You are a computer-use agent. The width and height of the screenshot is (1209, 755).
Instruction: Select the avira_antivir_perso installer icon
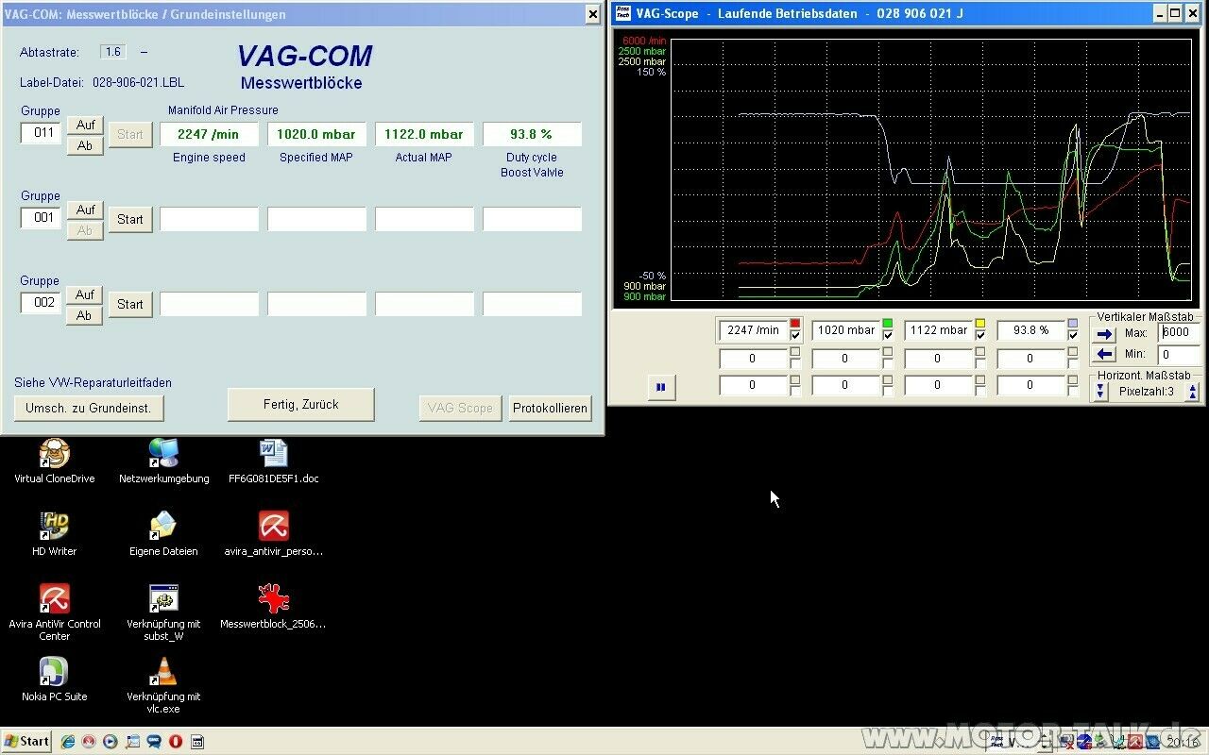(273, 527)
